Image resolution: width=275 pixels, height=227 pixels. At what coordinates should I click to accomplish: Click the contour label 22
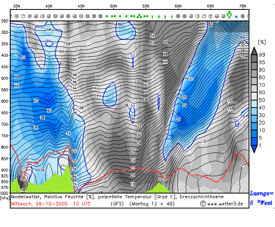point(133,168)
